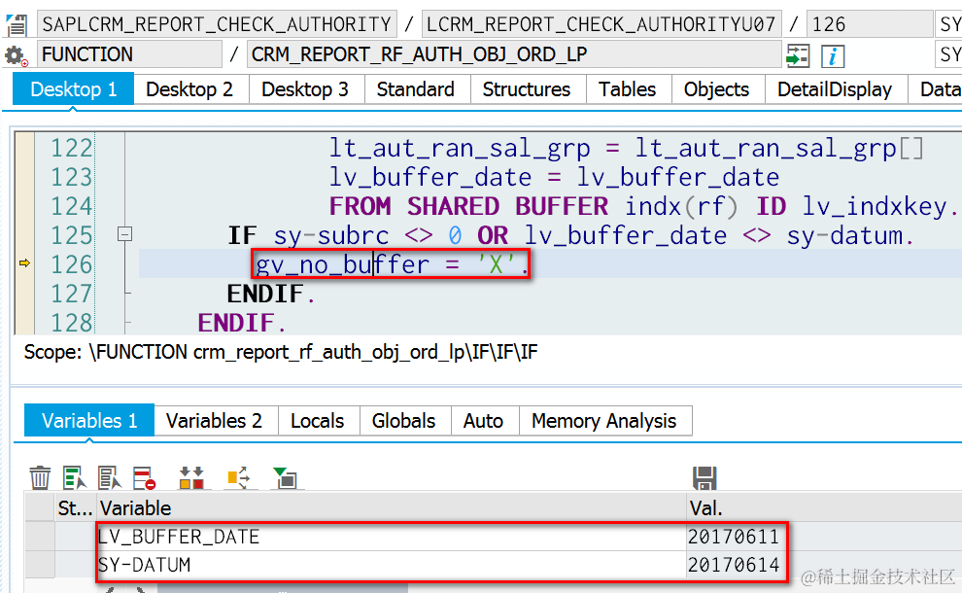Click the FUNCTION event type field
Screen dimensions: 962x593
(x=129, y=54)
